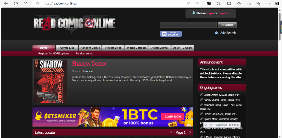This screenshot has width=282, height=138.
Task: Open browser home page icon
Action: [26, 3]
